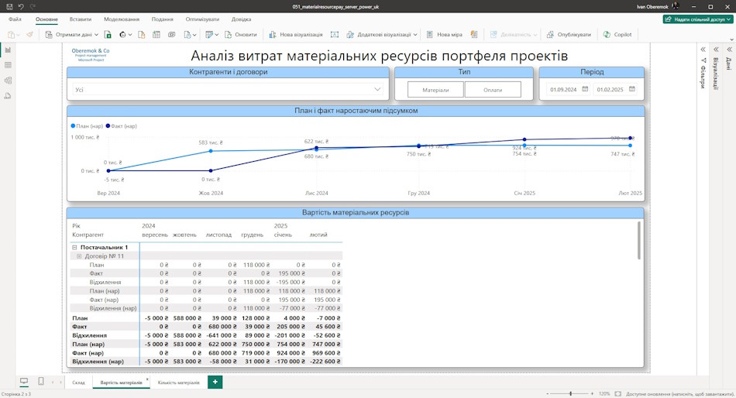Switch to Вставити ribbon tab
Screen dimensions: 736x398
point(81,19)
